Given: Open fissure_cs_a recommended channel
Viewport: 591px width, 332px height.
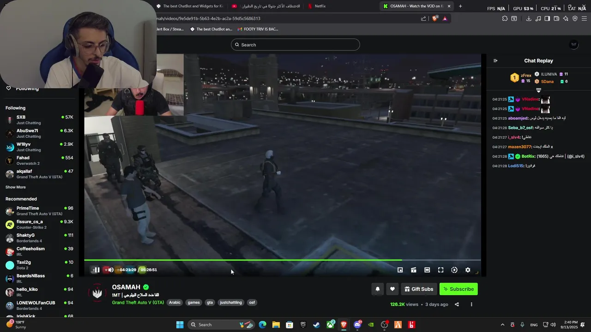Looking at the screenshot, I should [x=39, y=224].
